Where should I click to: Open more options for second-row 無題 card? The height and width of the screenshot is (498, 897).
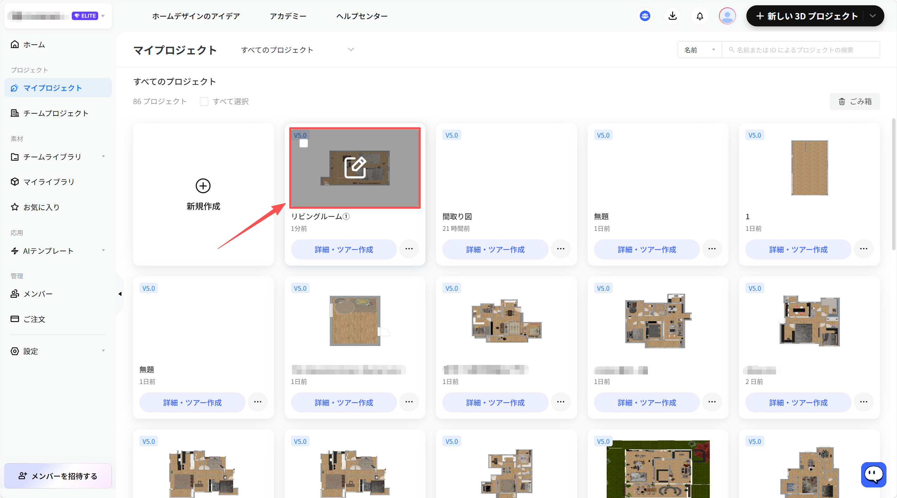coord(258,402)
